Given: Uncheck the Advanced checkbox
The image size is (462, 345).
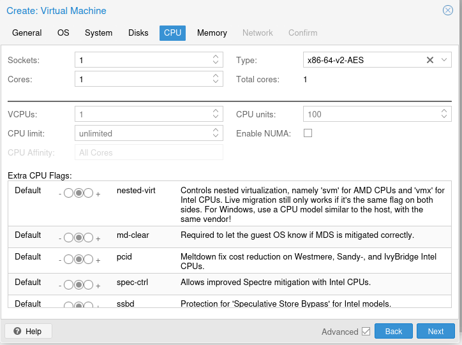Looking at the screenshot, I should pos(366,332).
